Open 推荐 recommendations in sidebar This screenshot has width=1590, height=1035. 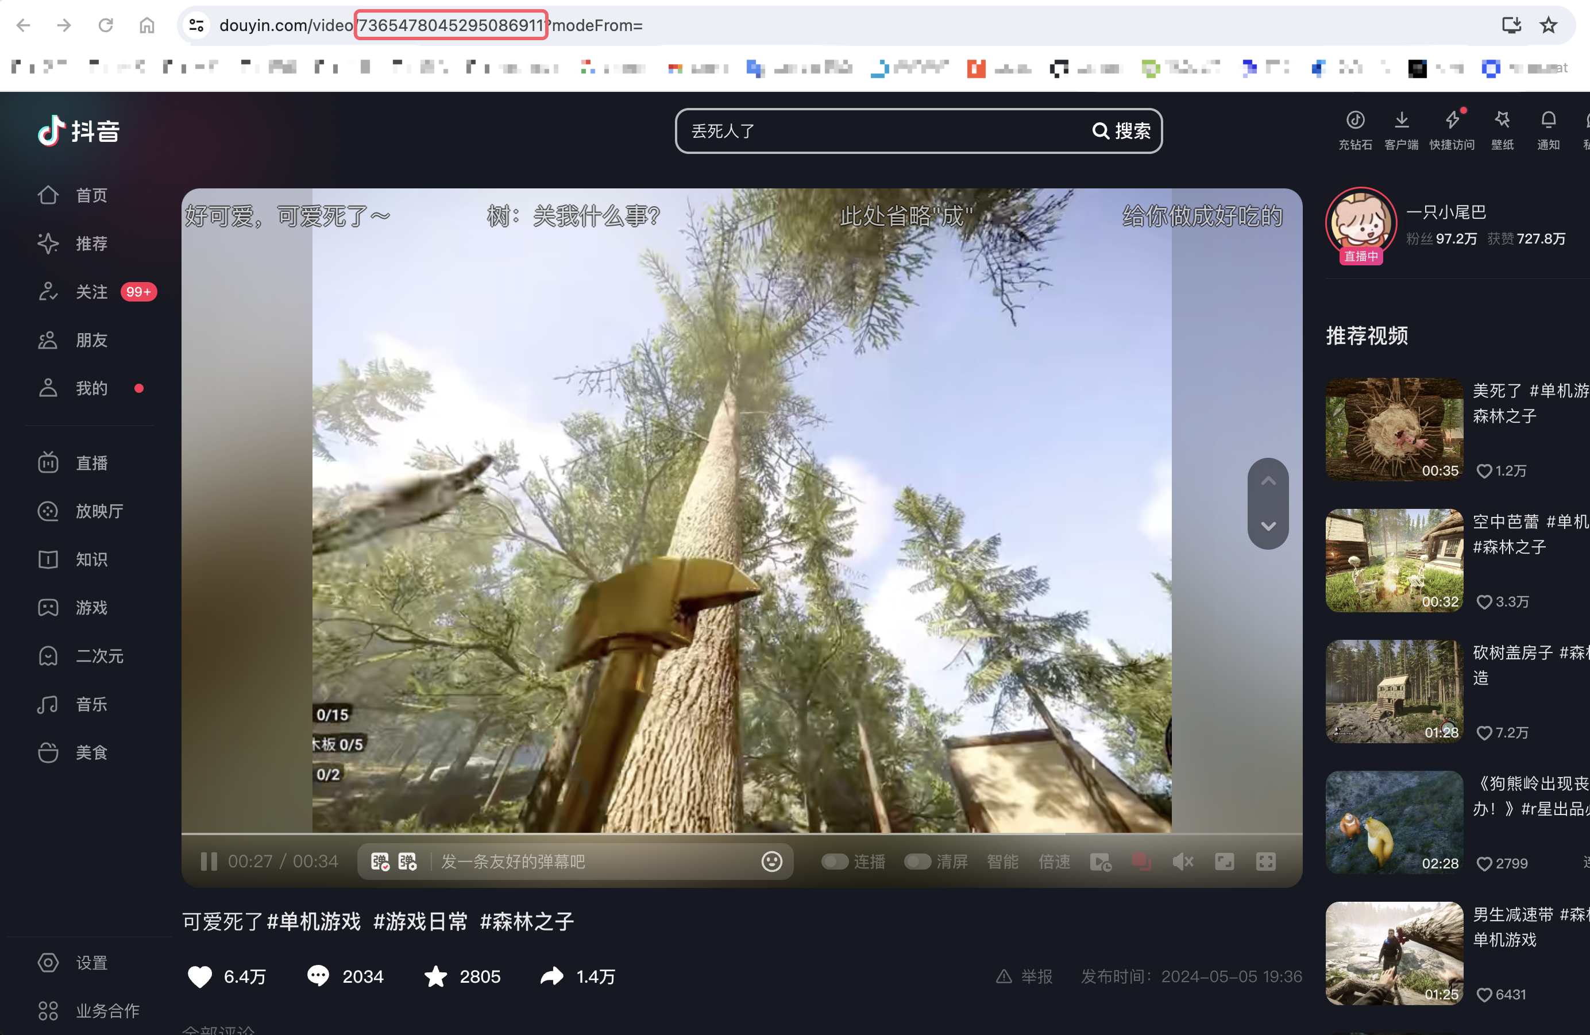pos(74,243)
